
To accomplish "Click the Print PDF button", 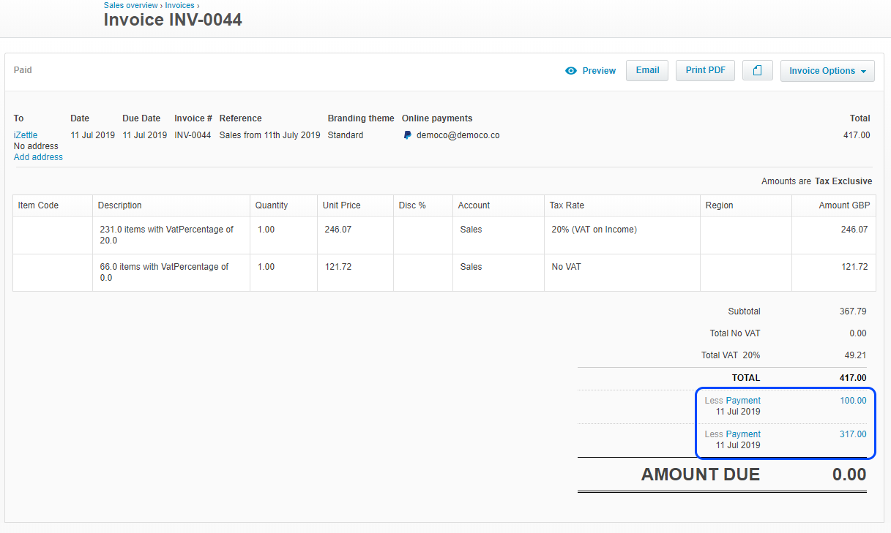I will [x=704, y=70].
